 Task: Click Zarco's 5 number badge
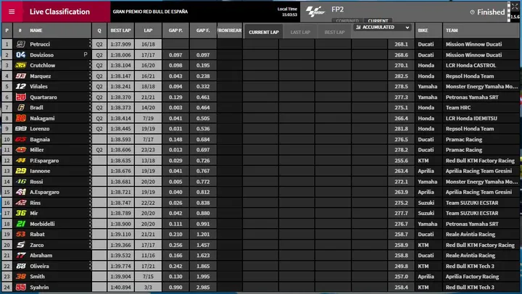pyautogui.click(x=20, y=245)
